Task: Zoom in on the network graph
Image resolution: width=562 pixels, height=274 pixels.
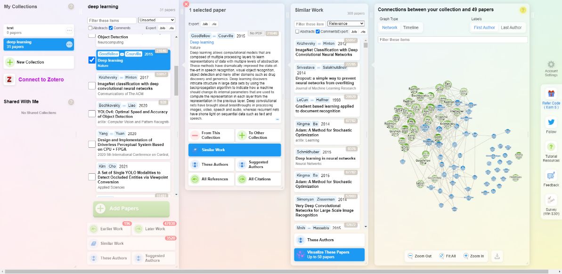Action: [473, 256]
